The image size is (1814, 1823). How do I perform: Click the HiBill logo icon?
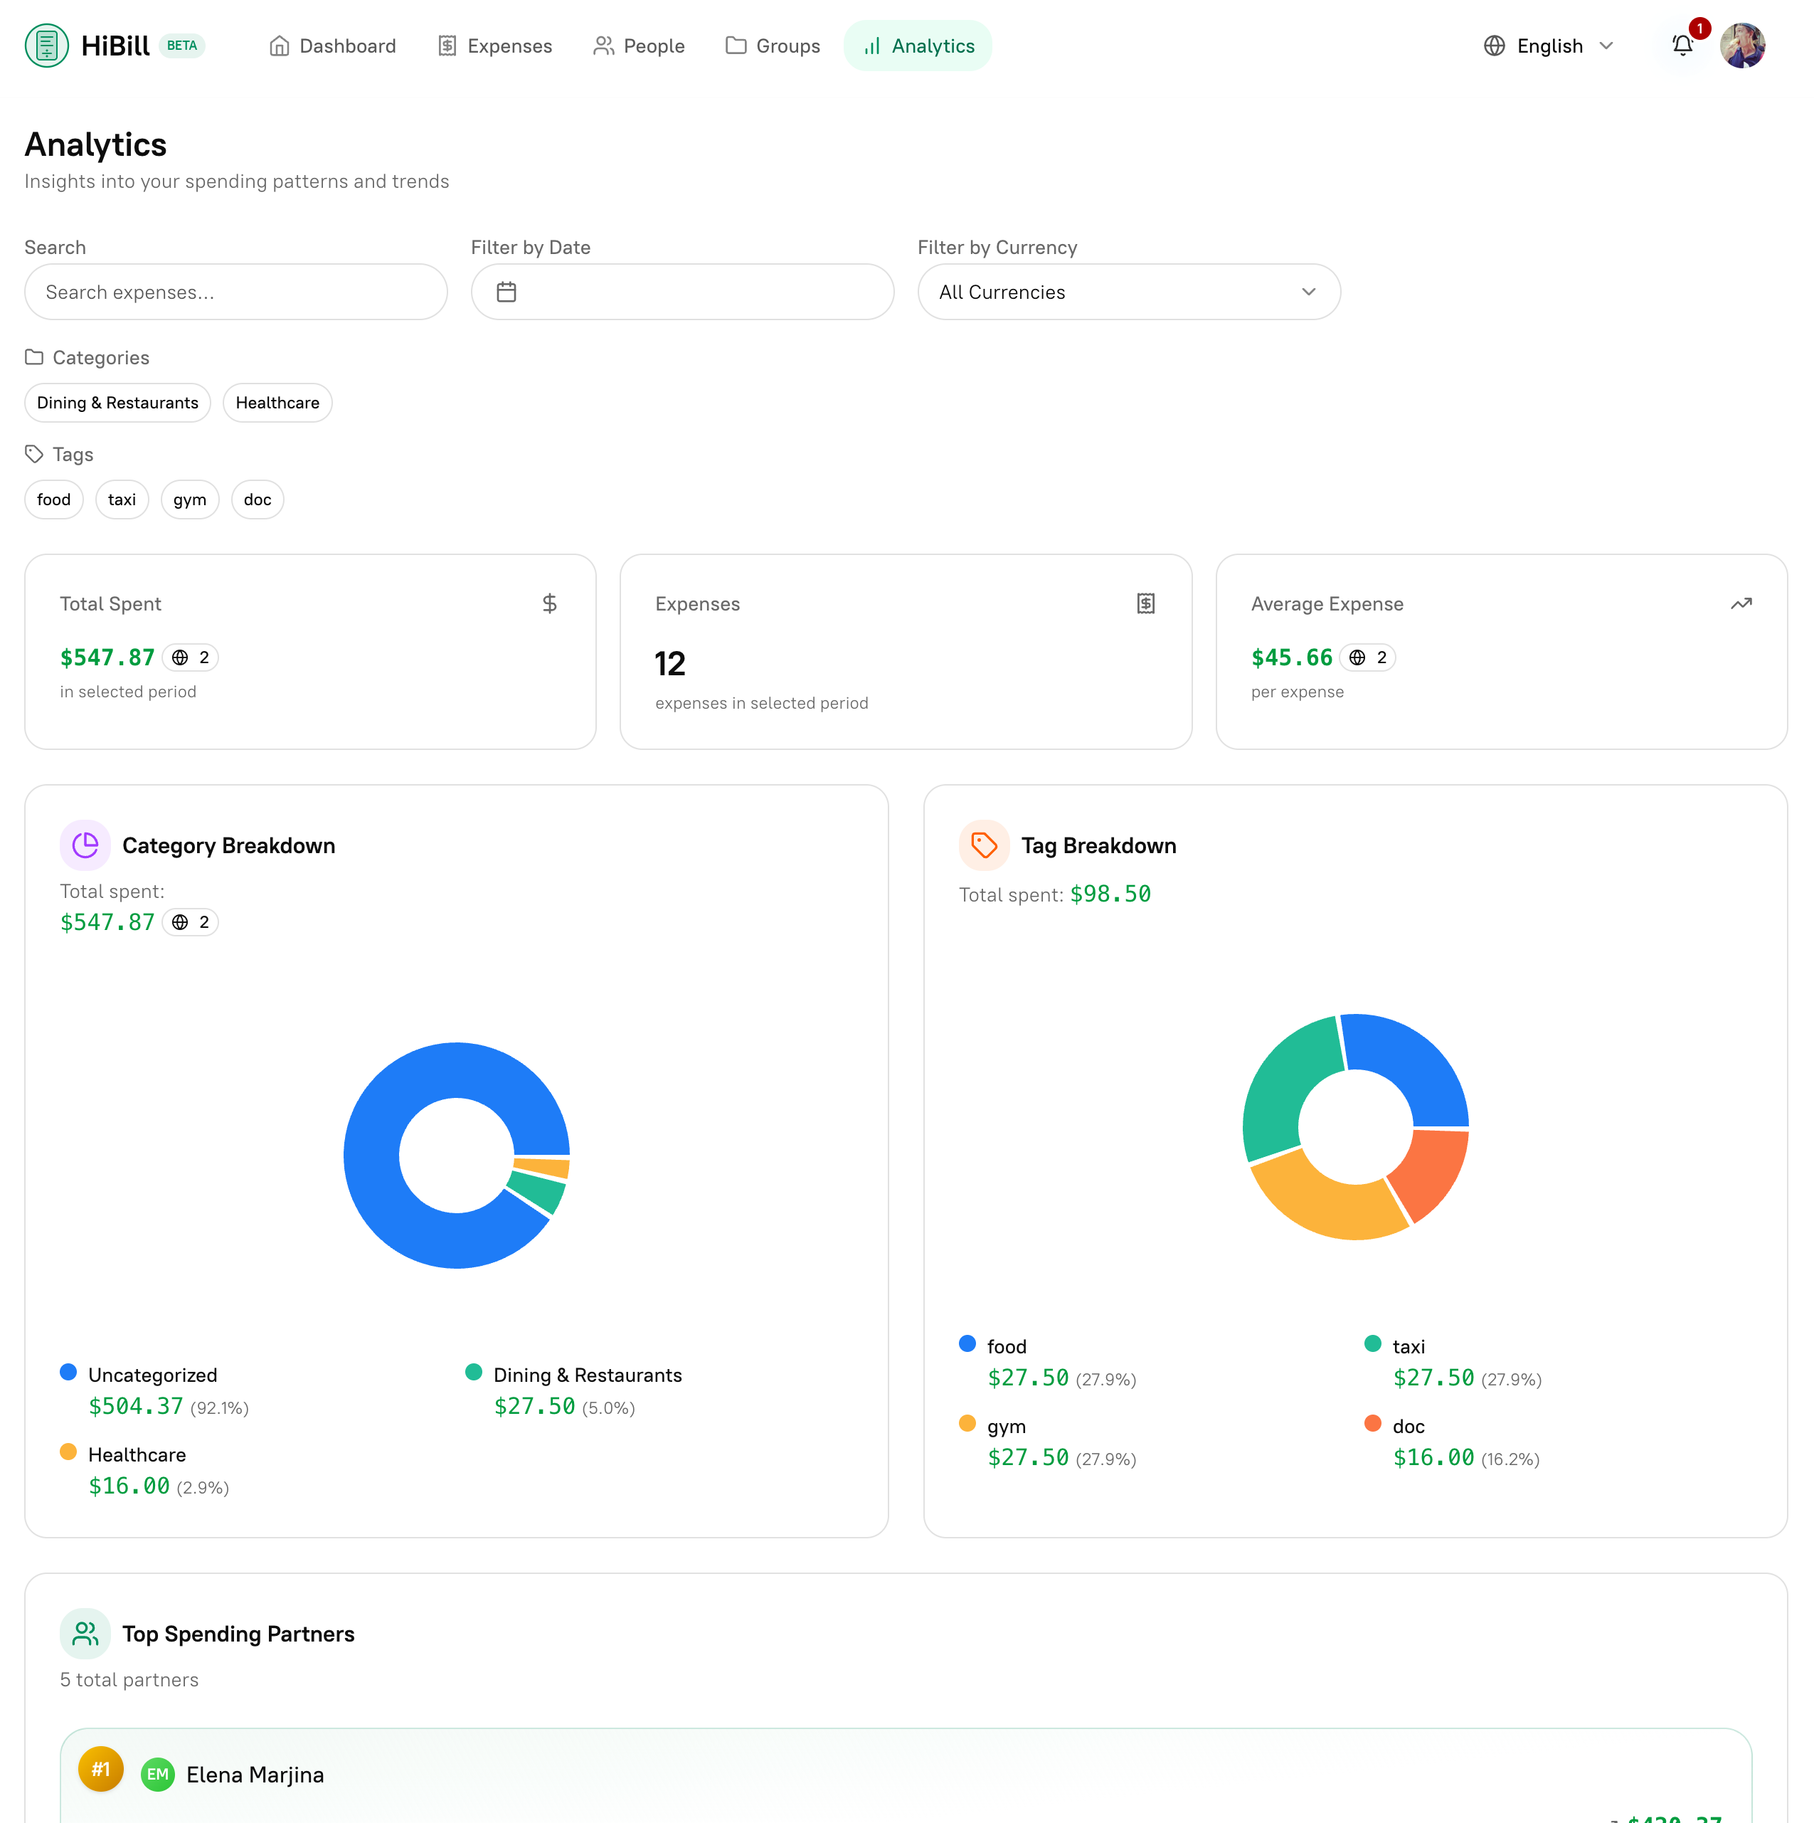click(47, 46)
